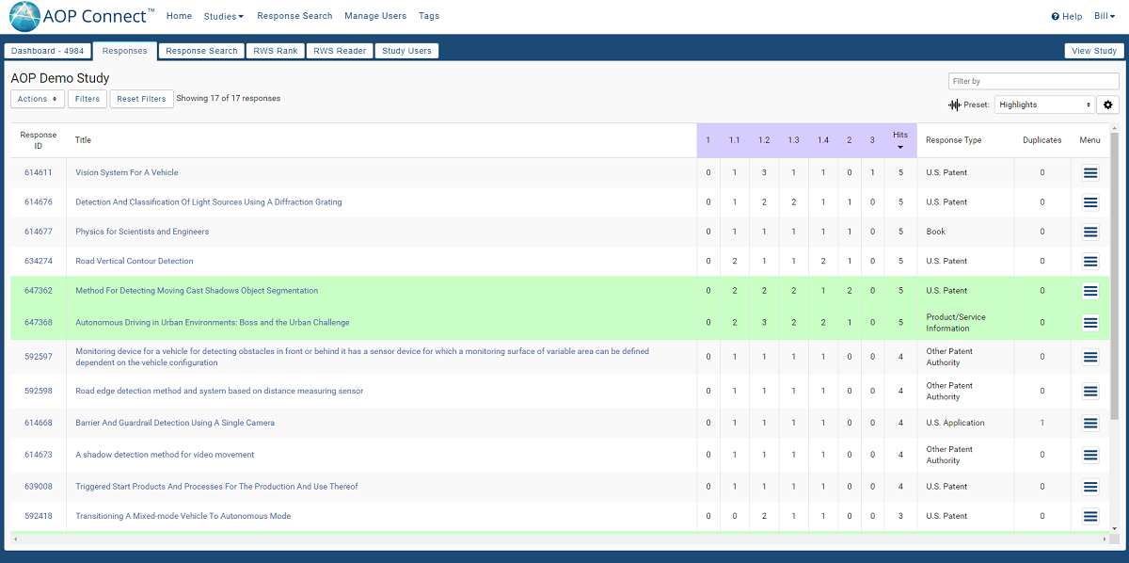Click the preset settings gear icon
This screenshot has width=1129, height=563.
click(1107, 105)
